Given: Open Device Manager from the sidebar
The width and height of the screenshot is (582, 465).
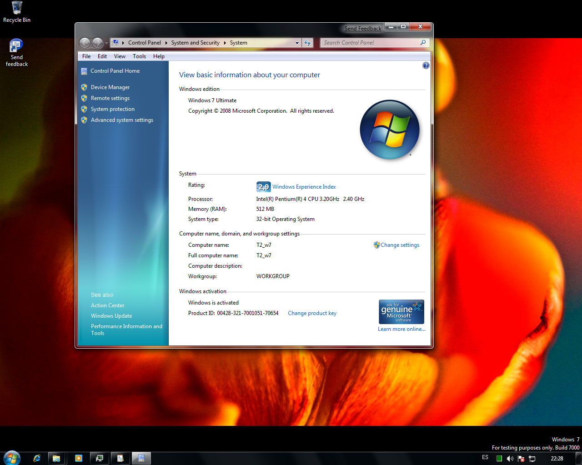Looking at the screenshot, I should pos(110,87).
